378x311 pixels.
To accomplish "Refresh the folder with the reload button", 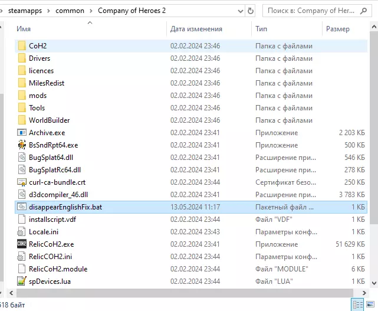I will [x=251, y=11].
